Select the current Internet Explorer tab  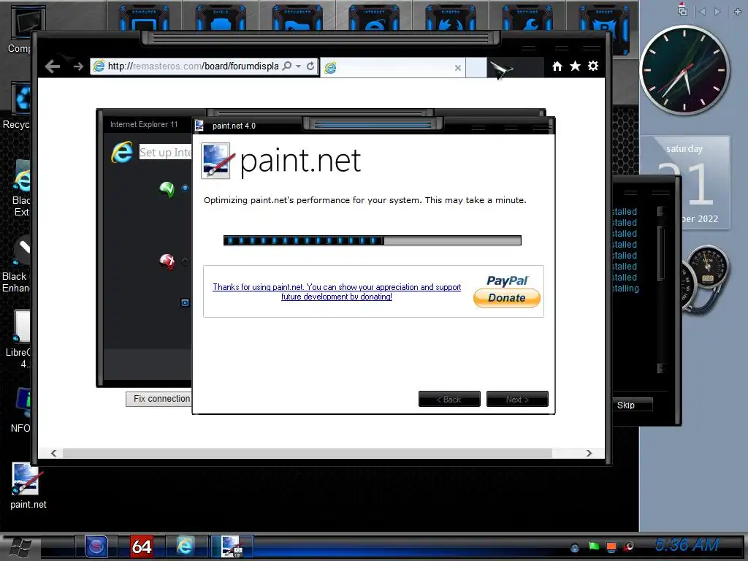(392, 67)
